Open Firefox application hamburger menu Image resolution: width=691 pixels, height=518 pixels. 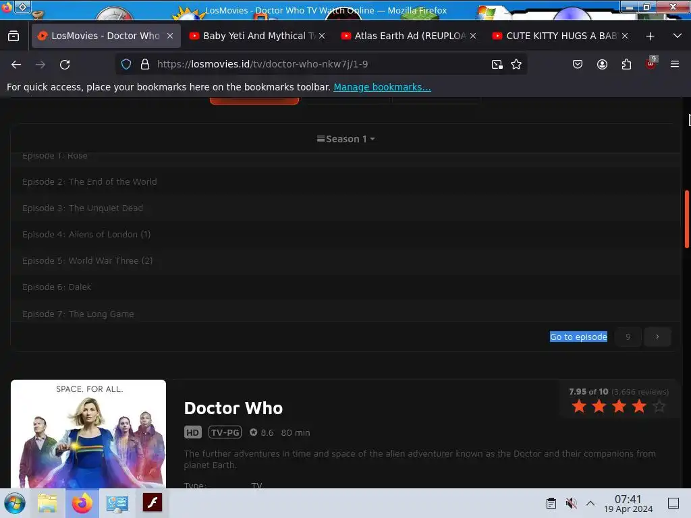675,64
